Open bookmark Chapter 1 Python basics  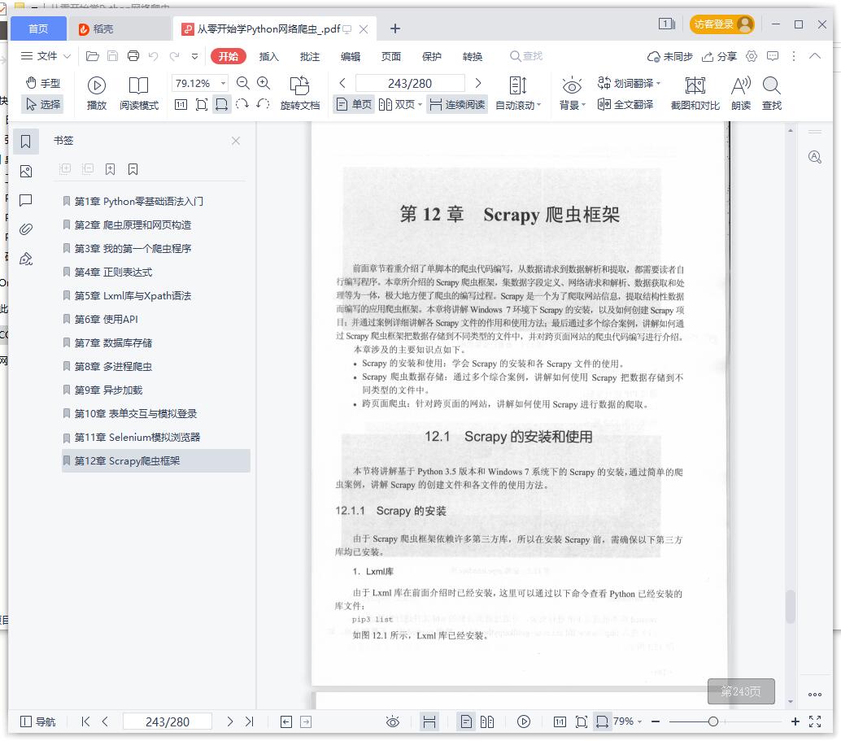click(138, 201)
